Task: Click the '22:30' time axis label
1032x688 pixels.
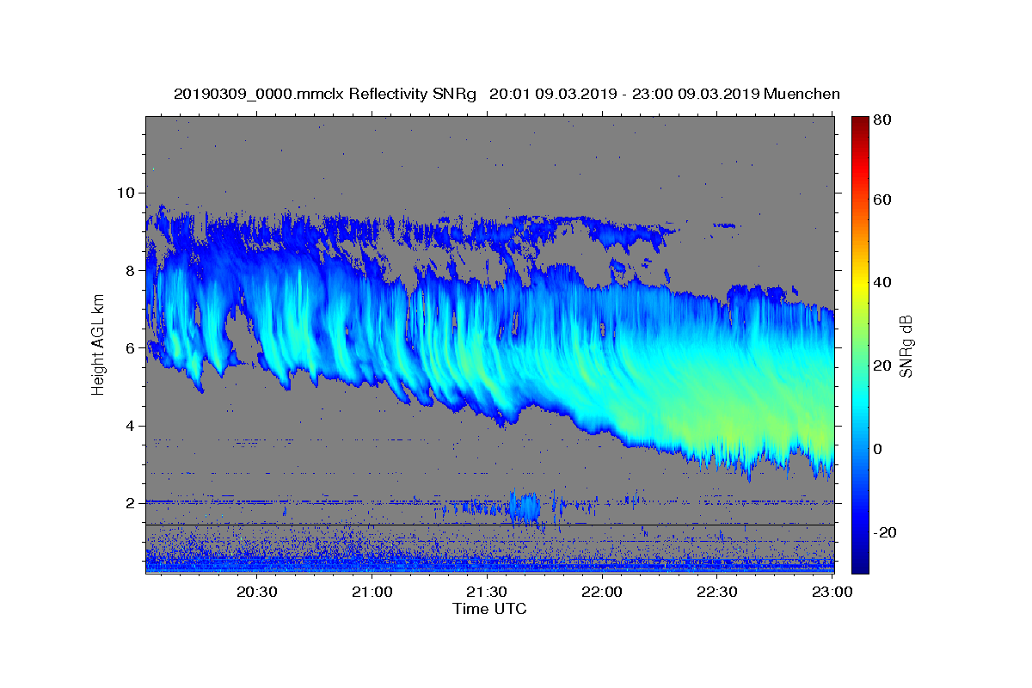Action: pos(717,592)
